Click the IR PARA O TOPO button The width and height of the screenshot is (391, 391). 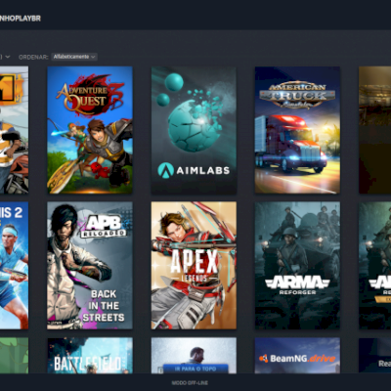pyautogui.click(x=195, y=369)
